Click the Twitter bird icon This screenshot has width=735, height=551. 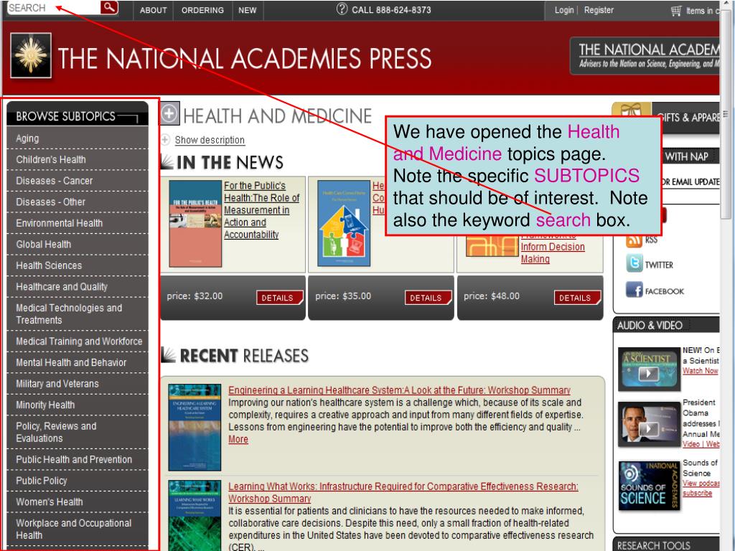pyautogui.click(x=635, y=263)
